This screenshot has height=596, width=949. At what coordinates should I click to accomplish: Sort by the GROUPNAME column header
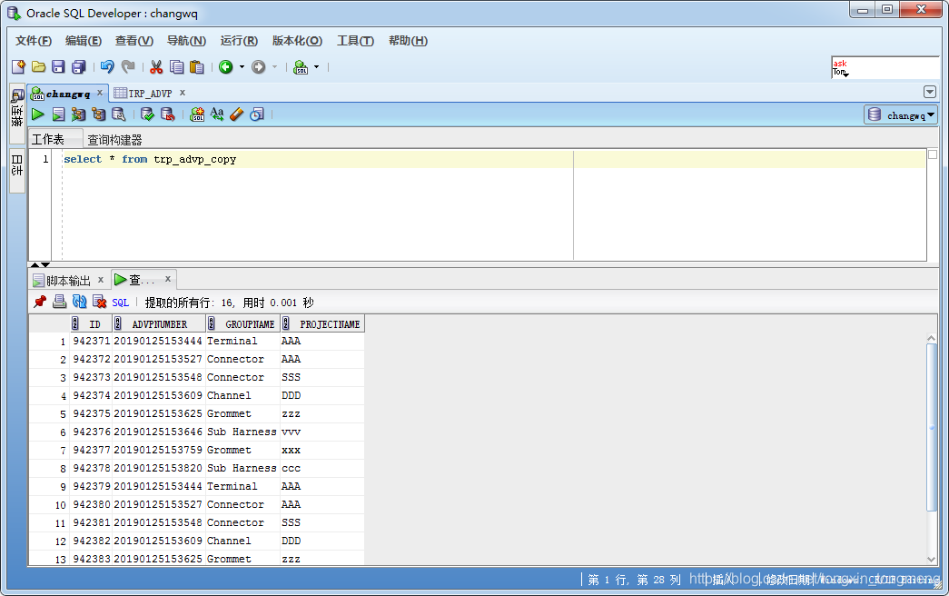[x=242, y=324]
